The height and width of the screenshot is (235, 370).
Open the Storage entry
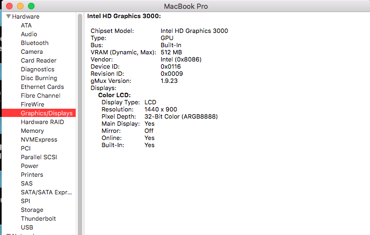tap(32, 210)
